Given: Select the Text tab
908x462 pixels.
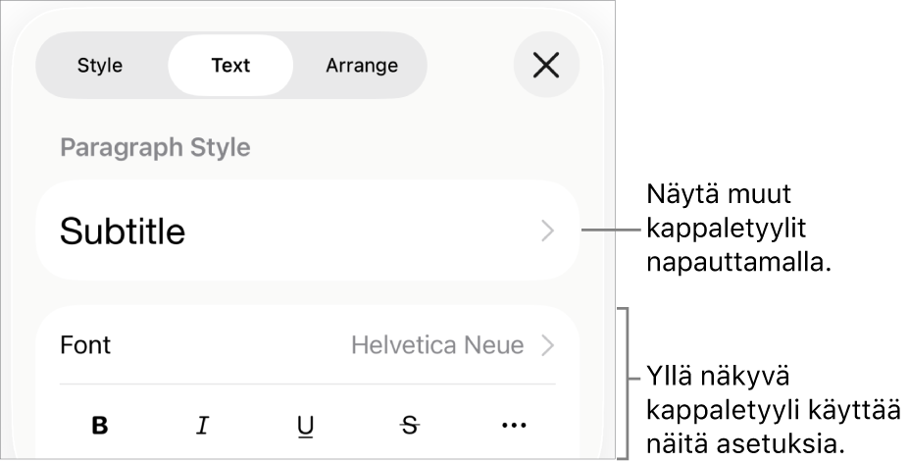Looking at the screenshot, I should point(230,66).
